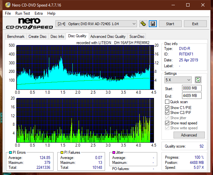Click PI Failures total 10148
The width and height of the screenshot is (213, 175).
(x=97, y=167)
